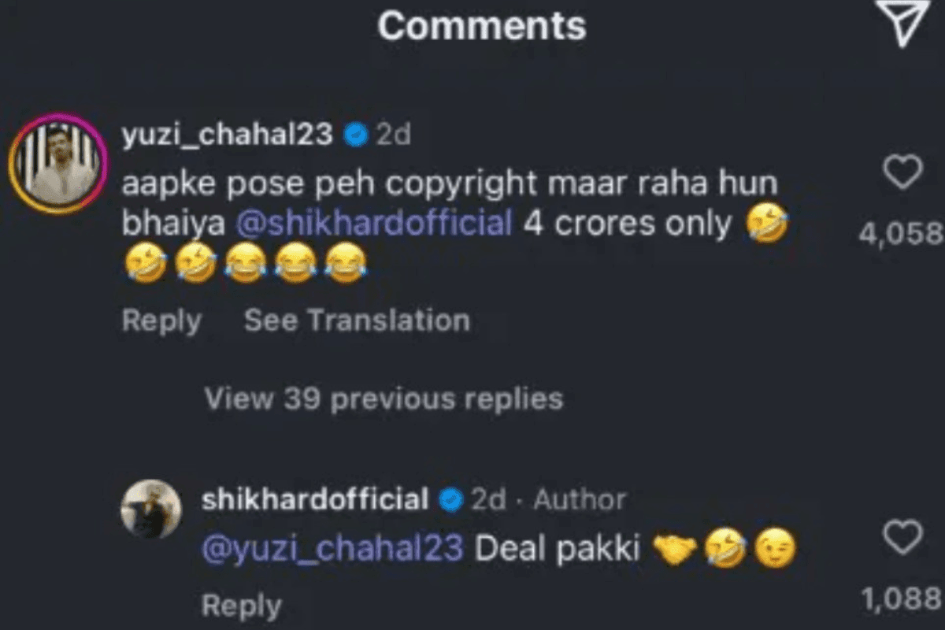Open shikhardofficial's profile picture

click(151, 510)
